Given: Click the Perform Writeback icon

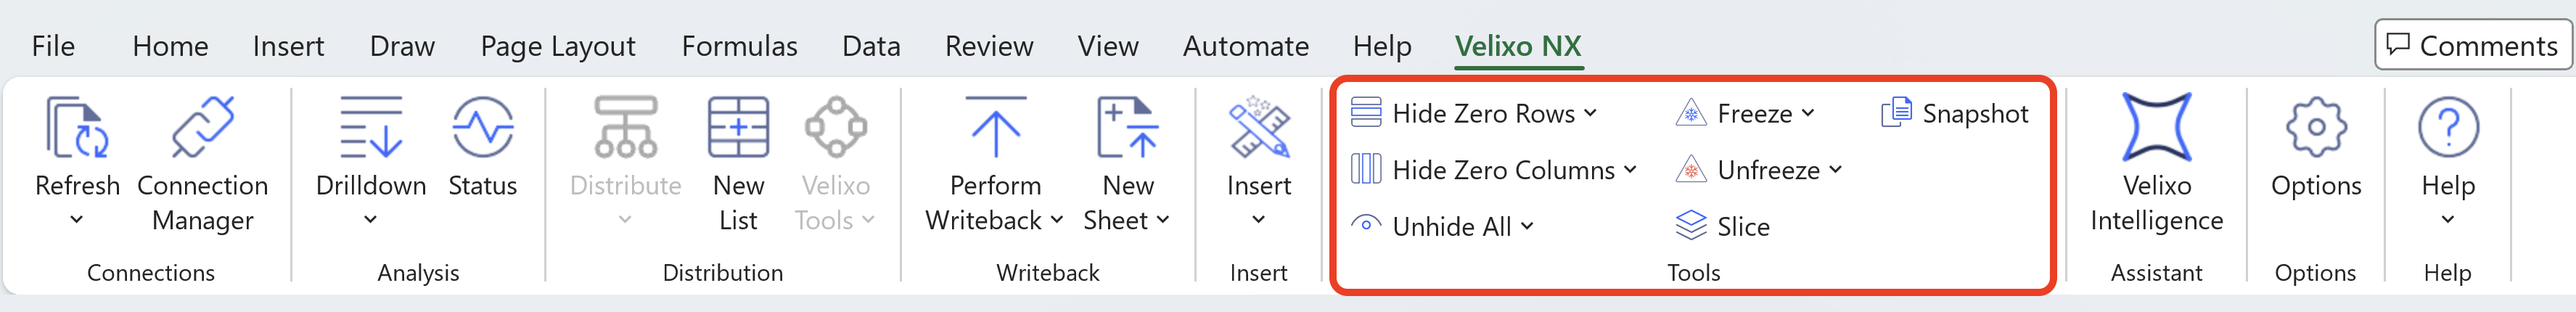Looking at the screenshot, I should tap(995, 128).
